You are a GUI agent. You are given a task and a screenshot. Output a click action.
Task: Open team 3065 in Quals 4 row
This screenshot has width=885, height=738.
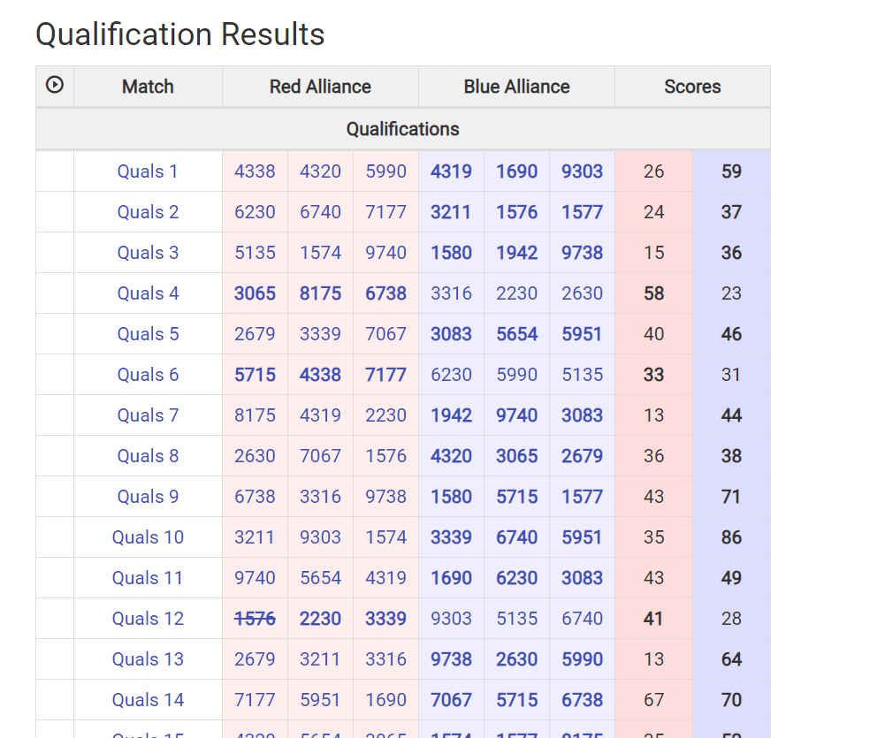pos(256,293)
